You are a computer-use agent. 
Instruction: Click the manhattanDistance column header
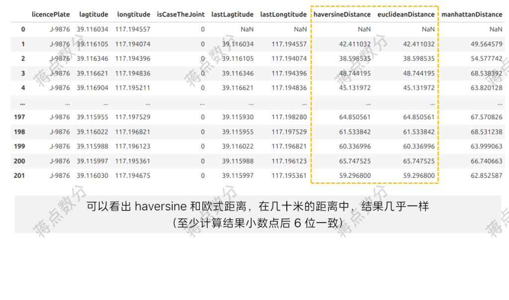472,14
